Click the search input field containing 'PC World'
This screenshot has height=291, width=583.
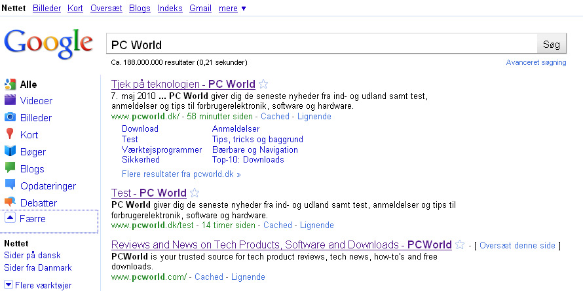[321, 45]
